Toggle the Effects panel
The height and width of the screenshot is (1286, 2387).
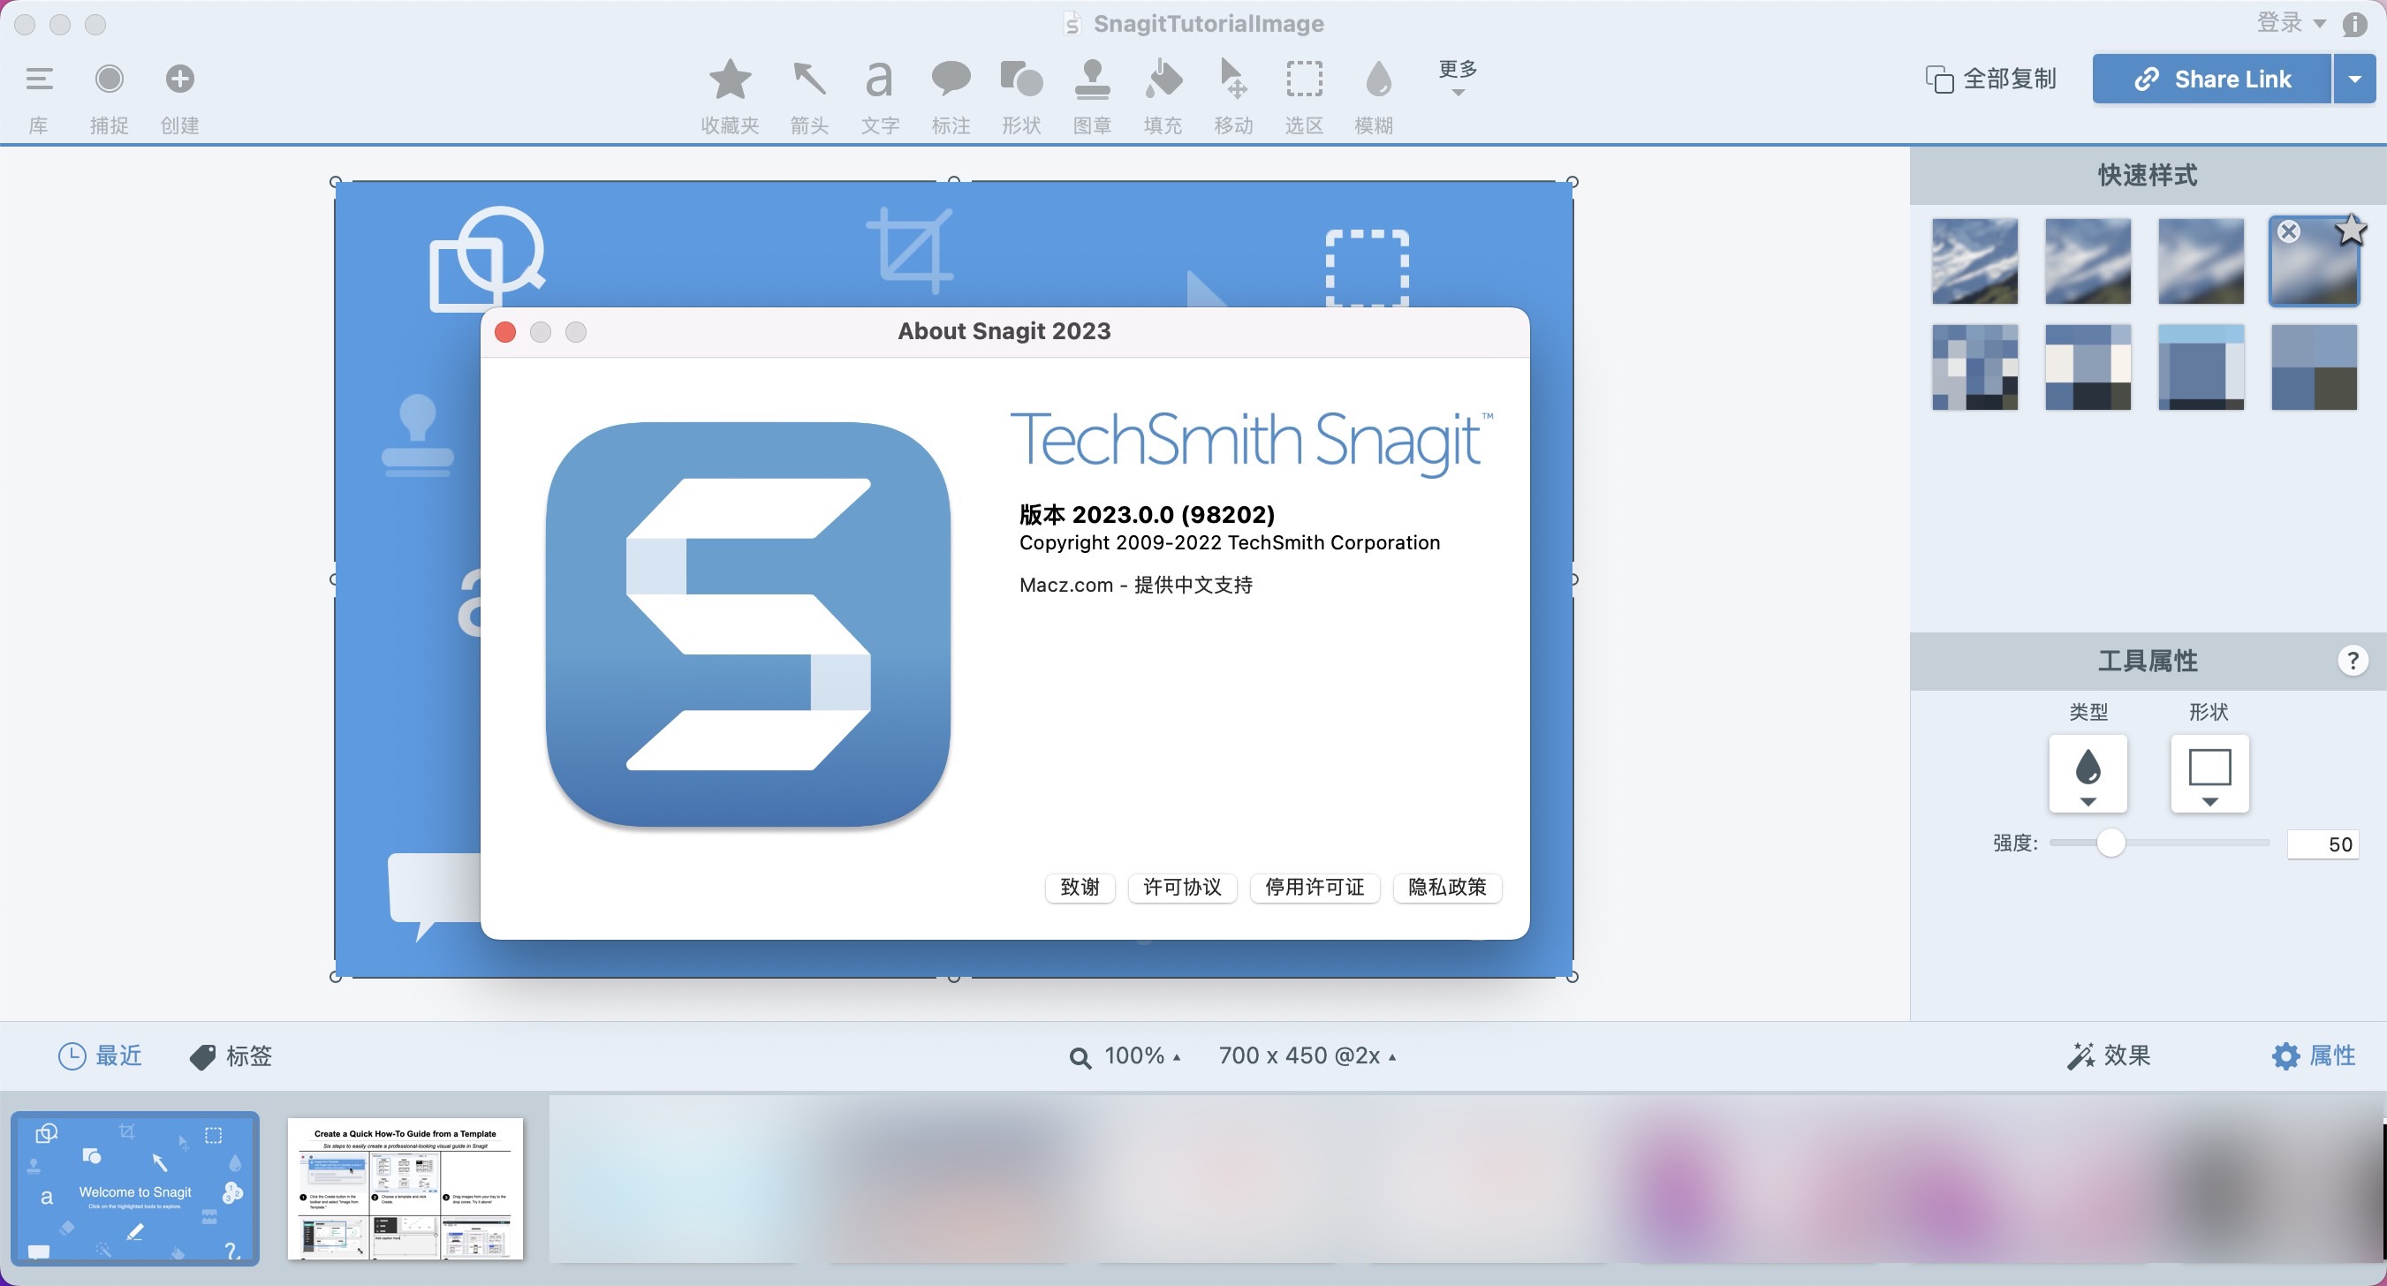coord(2109,1055)
